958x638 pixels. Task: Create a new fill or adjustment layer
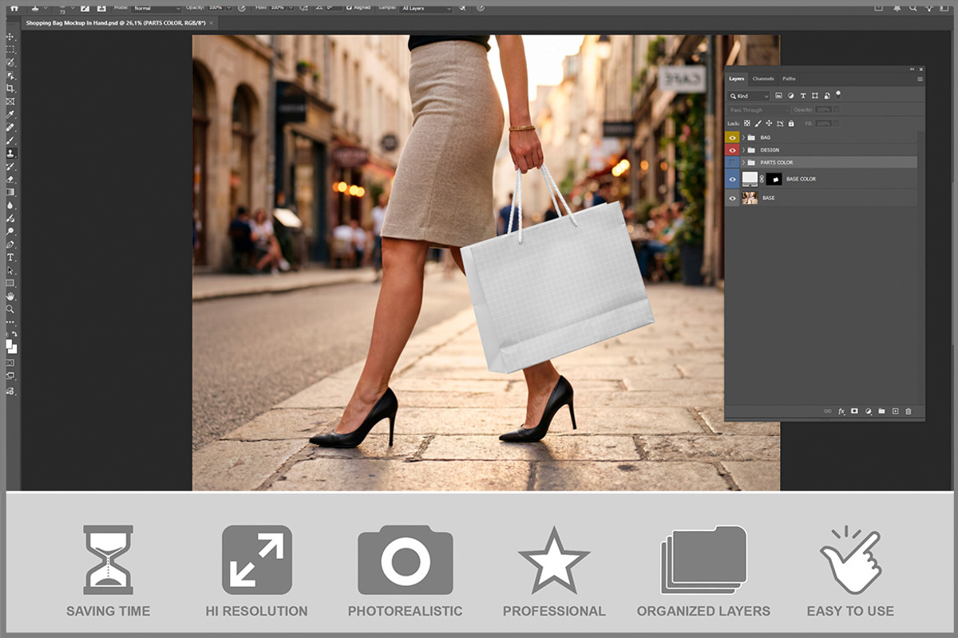(x=868, y=411)
